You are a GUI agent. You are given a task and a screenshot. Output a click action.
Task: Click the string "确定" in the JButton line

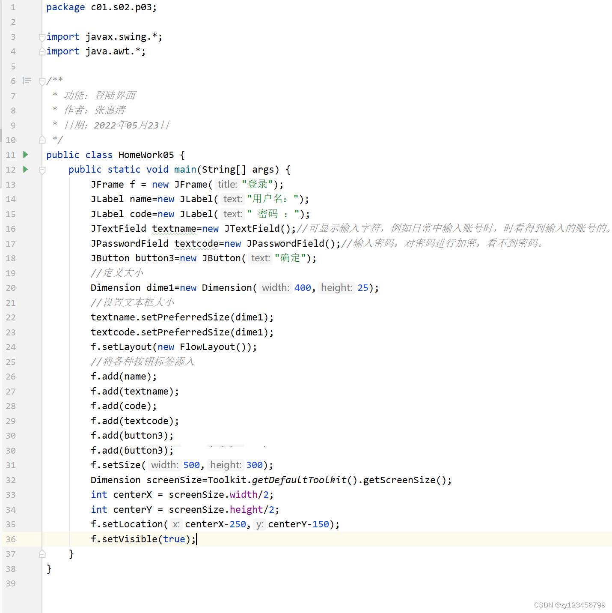[x=291, y=258]
